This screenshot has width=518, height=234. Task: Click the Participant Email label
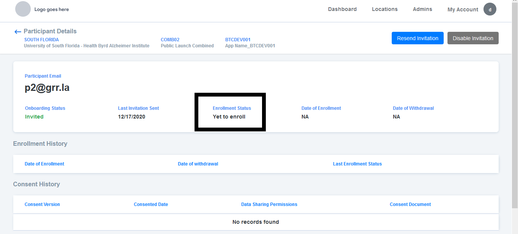tap(43, 76)
